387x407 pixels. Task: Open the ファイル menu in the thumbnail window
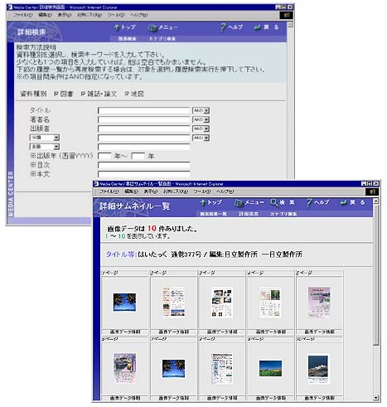click(109, 191)
